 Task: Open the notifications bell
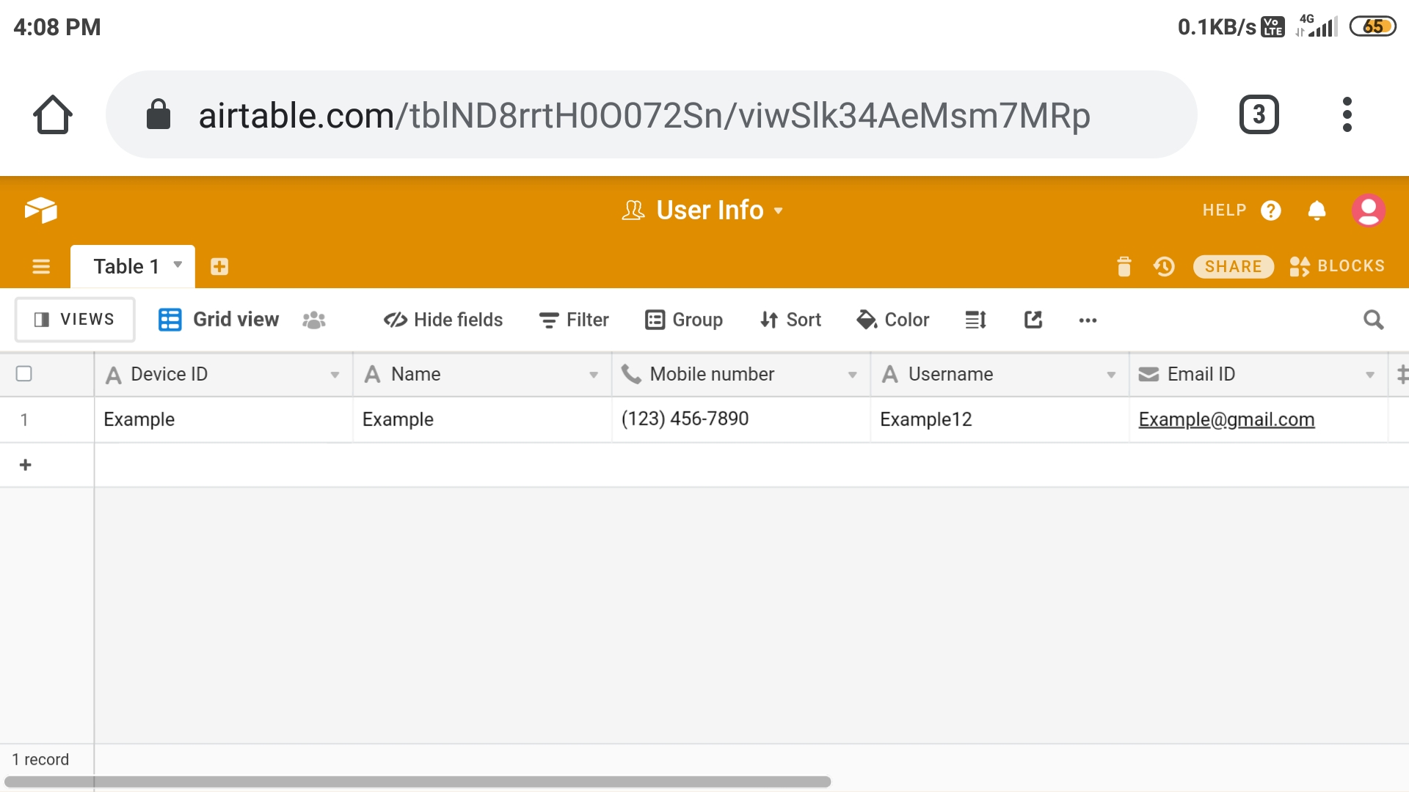pos(1317,210)
